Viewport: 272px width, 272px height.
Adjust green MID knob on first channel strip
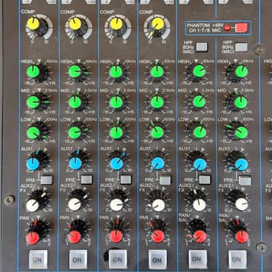33,103
